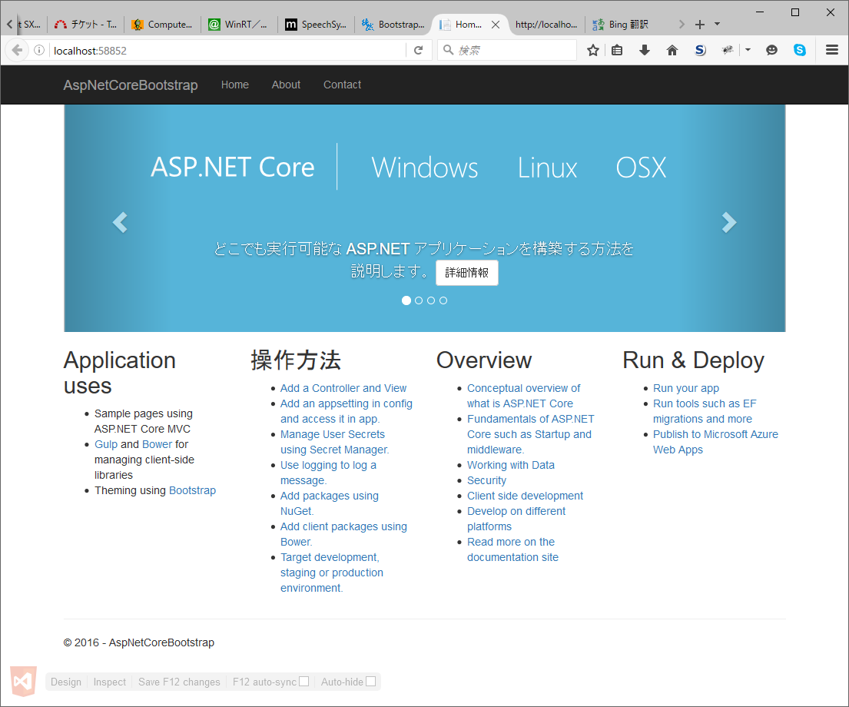The image size is (849, 707).
Task: Switch to the Compute tab
Action: point(162,25)
